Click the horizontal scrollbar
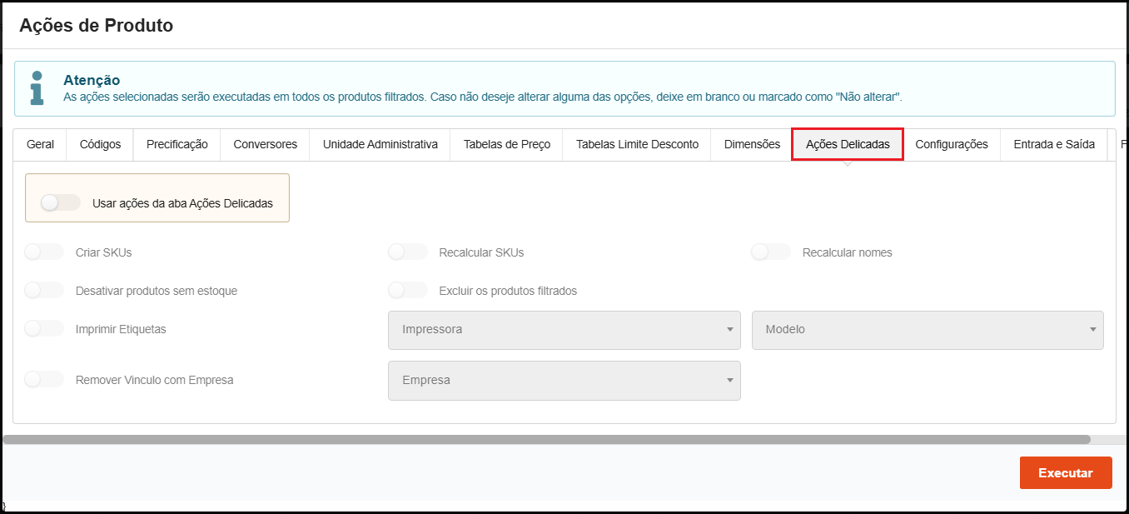 coord(545,439)
